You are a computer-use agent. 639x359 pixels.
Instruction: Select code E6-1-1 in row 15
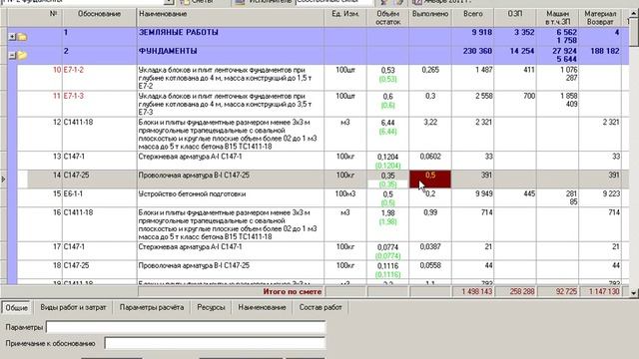[x=74, y=193]
